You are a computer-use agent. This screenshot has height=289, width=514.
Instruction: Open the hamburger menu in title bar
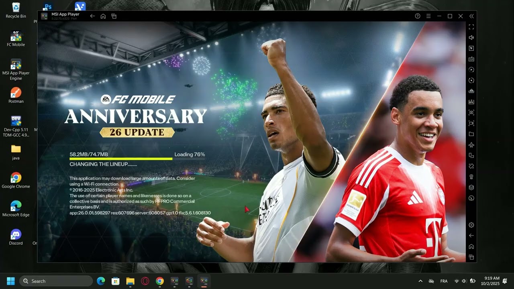coord(428,16)
